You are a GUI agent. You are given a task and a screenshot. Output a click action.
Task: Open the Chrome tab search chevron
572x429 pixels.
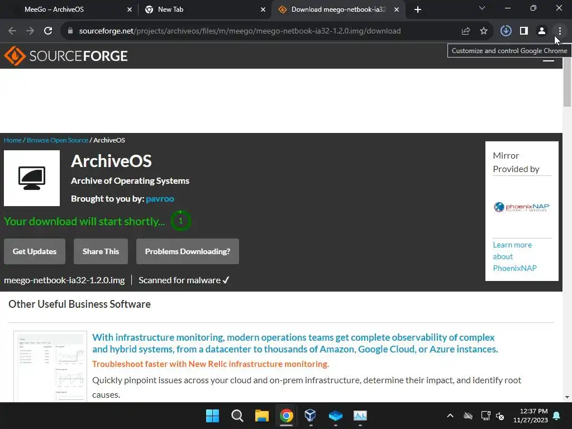(482, 8)
